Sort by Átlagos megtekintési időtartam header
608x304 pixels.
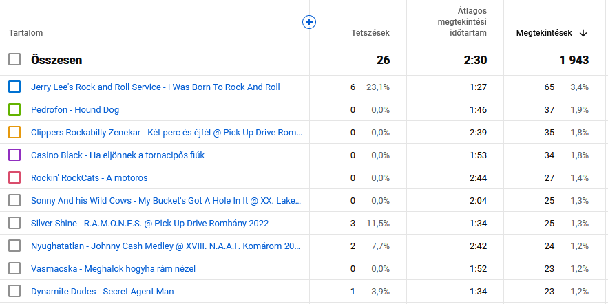[462, 22]
